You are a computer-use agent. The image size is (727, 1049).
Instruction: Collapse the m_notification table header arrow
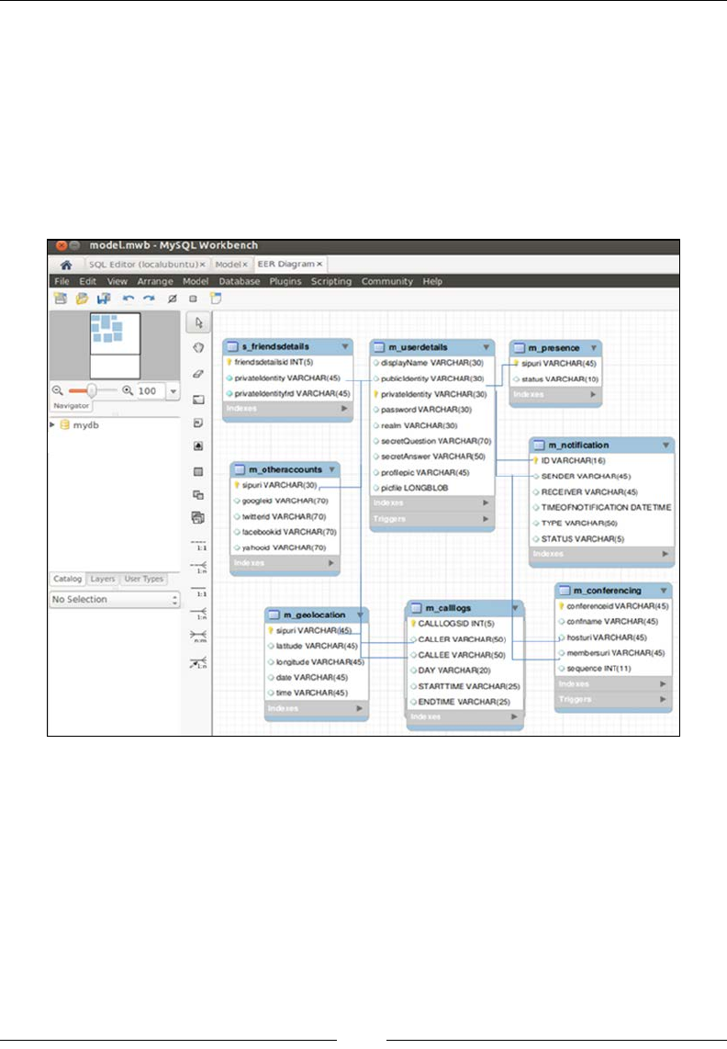point(665,445)
